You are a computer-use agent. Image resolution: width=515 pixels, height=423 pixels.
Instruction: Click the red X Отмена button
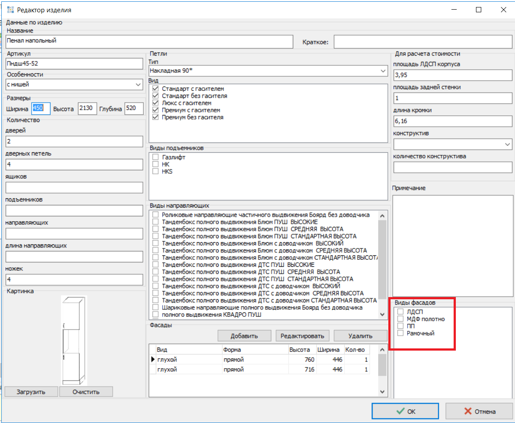pyautogui.click(x=479, y=411)
